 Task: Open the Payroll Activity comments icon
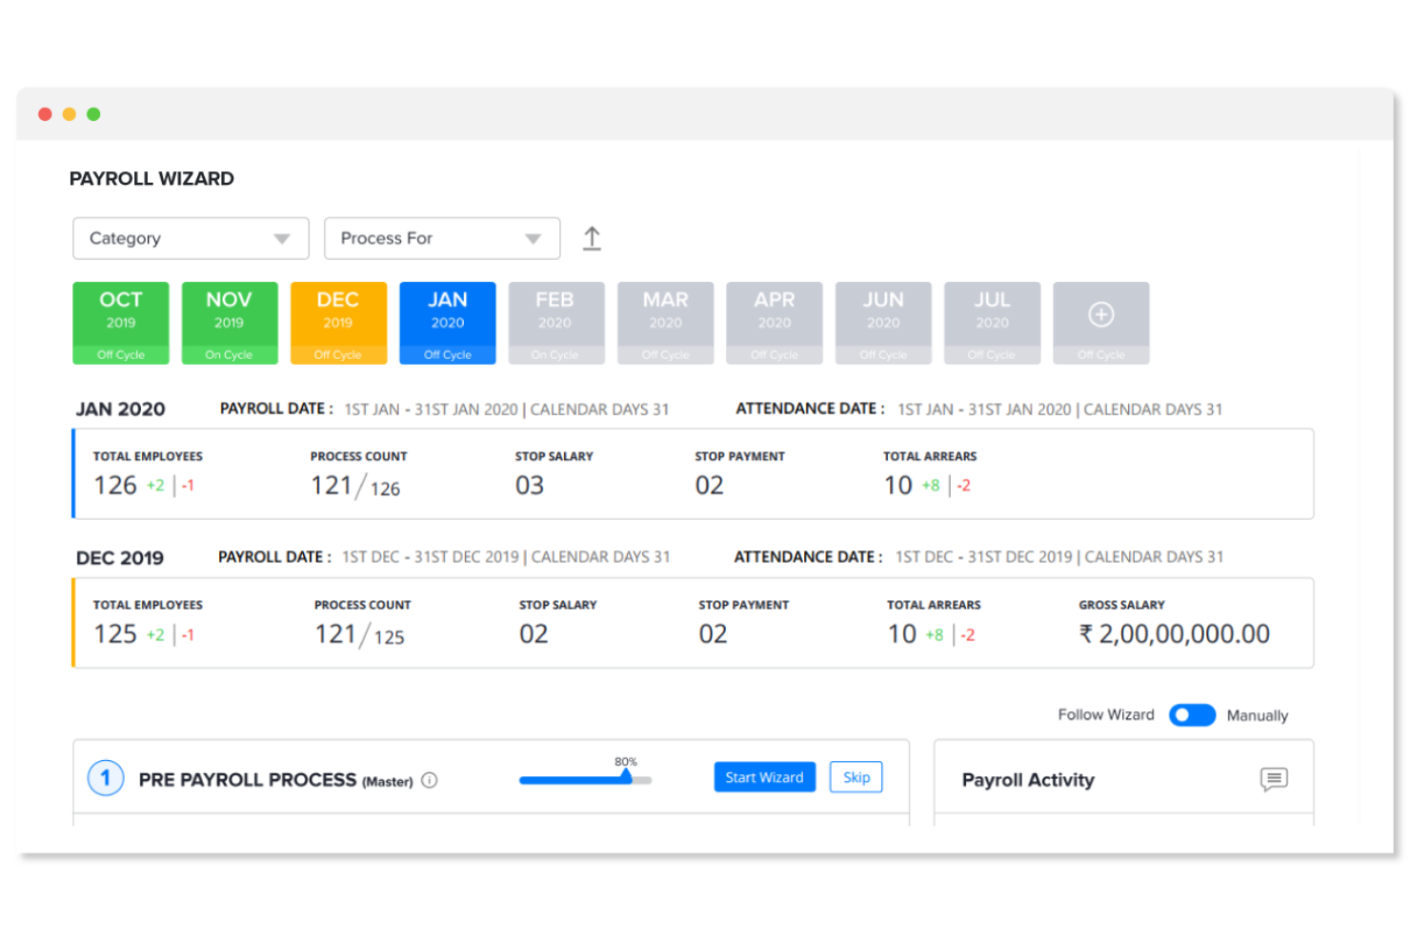[x=1274, y=779]
